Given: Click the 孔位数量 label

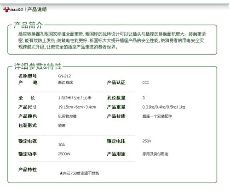Looking at the screenshot, I should tap(116, 98).
